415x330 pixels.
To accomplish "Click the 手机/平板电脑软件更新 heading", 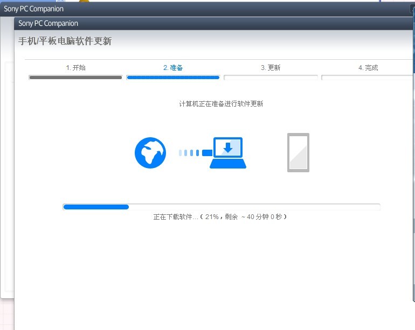I will click(65, 41).
